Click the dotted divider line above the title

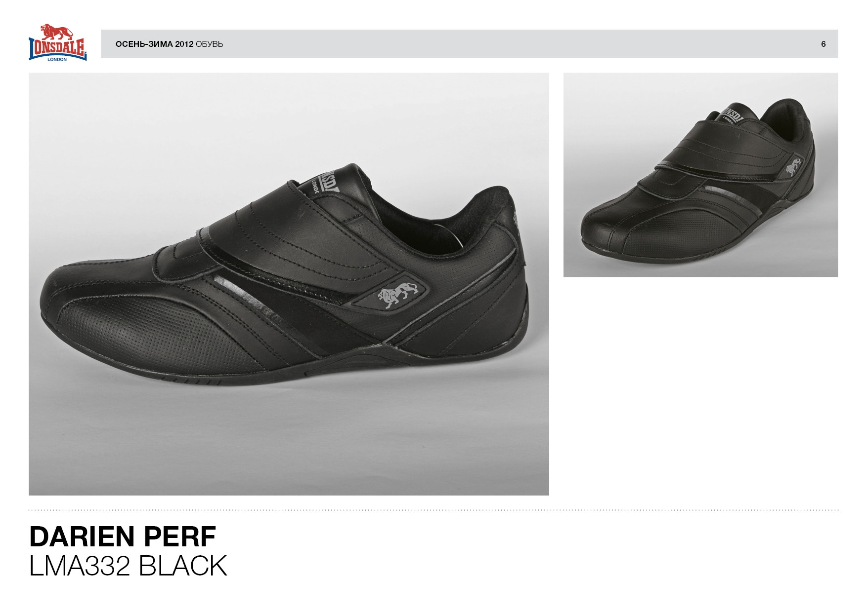pyautogui.click(x=433, y=510)
